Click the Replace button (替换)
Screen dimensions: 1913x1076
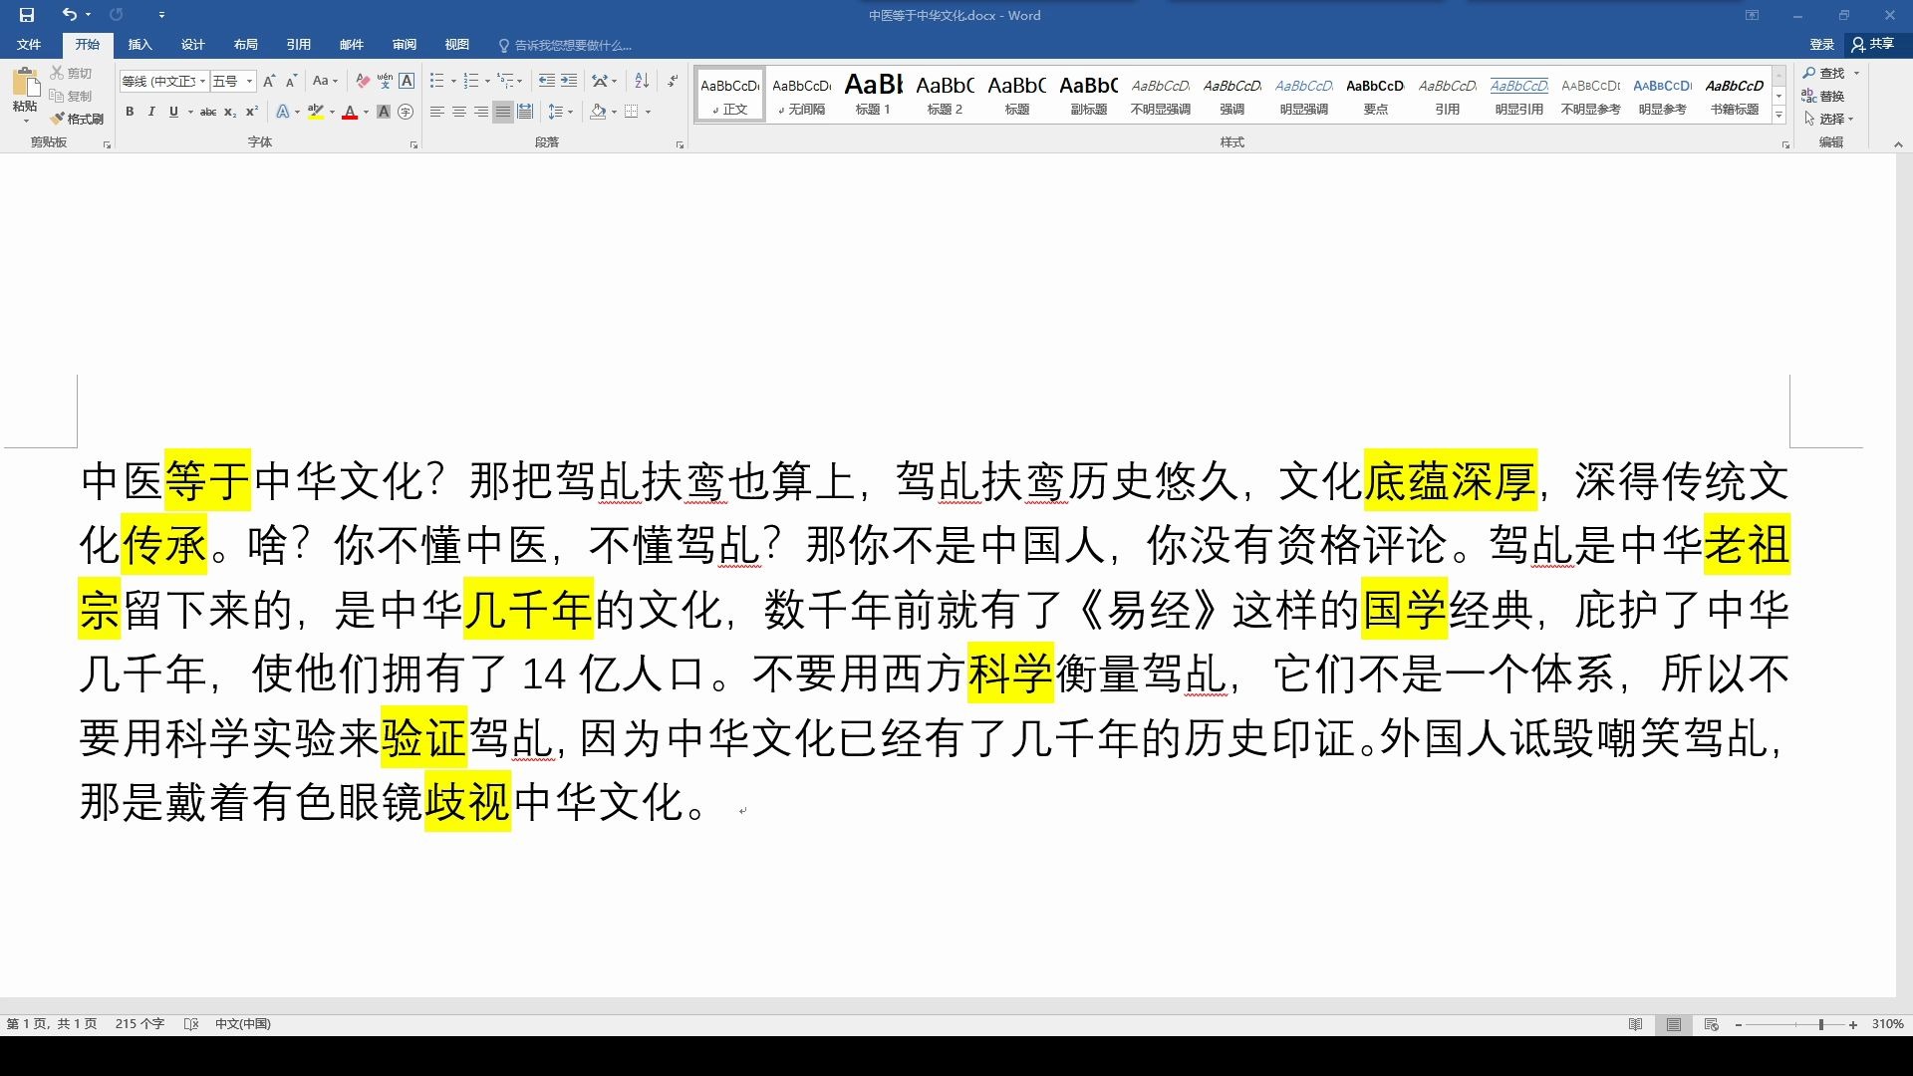point(1823,96)
